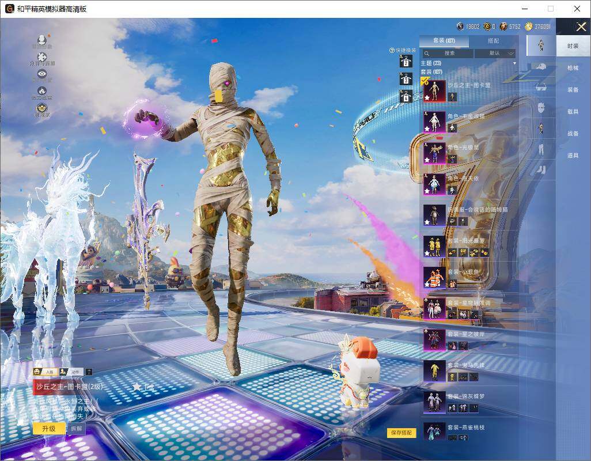The width and height of the screenshot is (591, 461).
Task: Select the small character jacket category icon
Action: click(x=541, y=128)
